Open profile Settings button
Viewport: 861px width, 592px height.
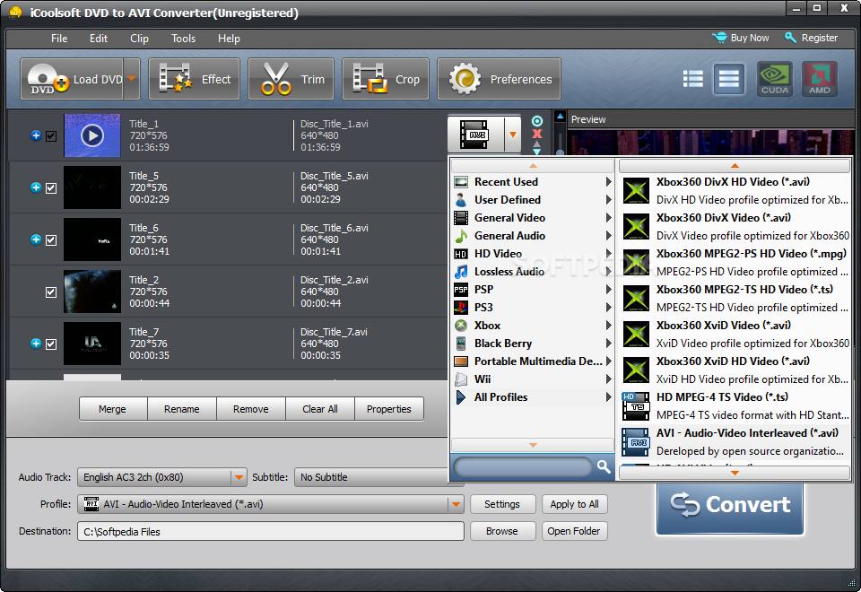502,504
